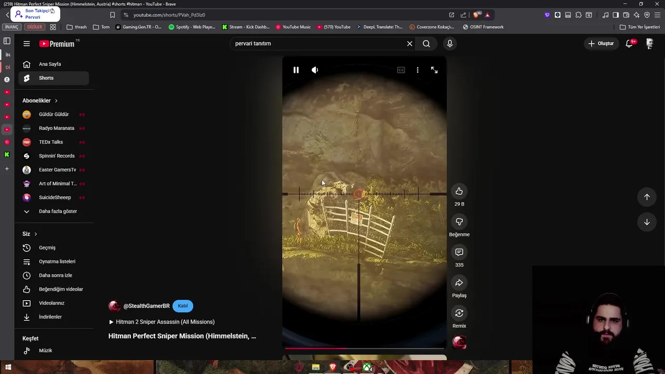Viewport: 665px width, 374px height.
Task: Click the Brave Shields lion icon
Action: click(476, 15)
